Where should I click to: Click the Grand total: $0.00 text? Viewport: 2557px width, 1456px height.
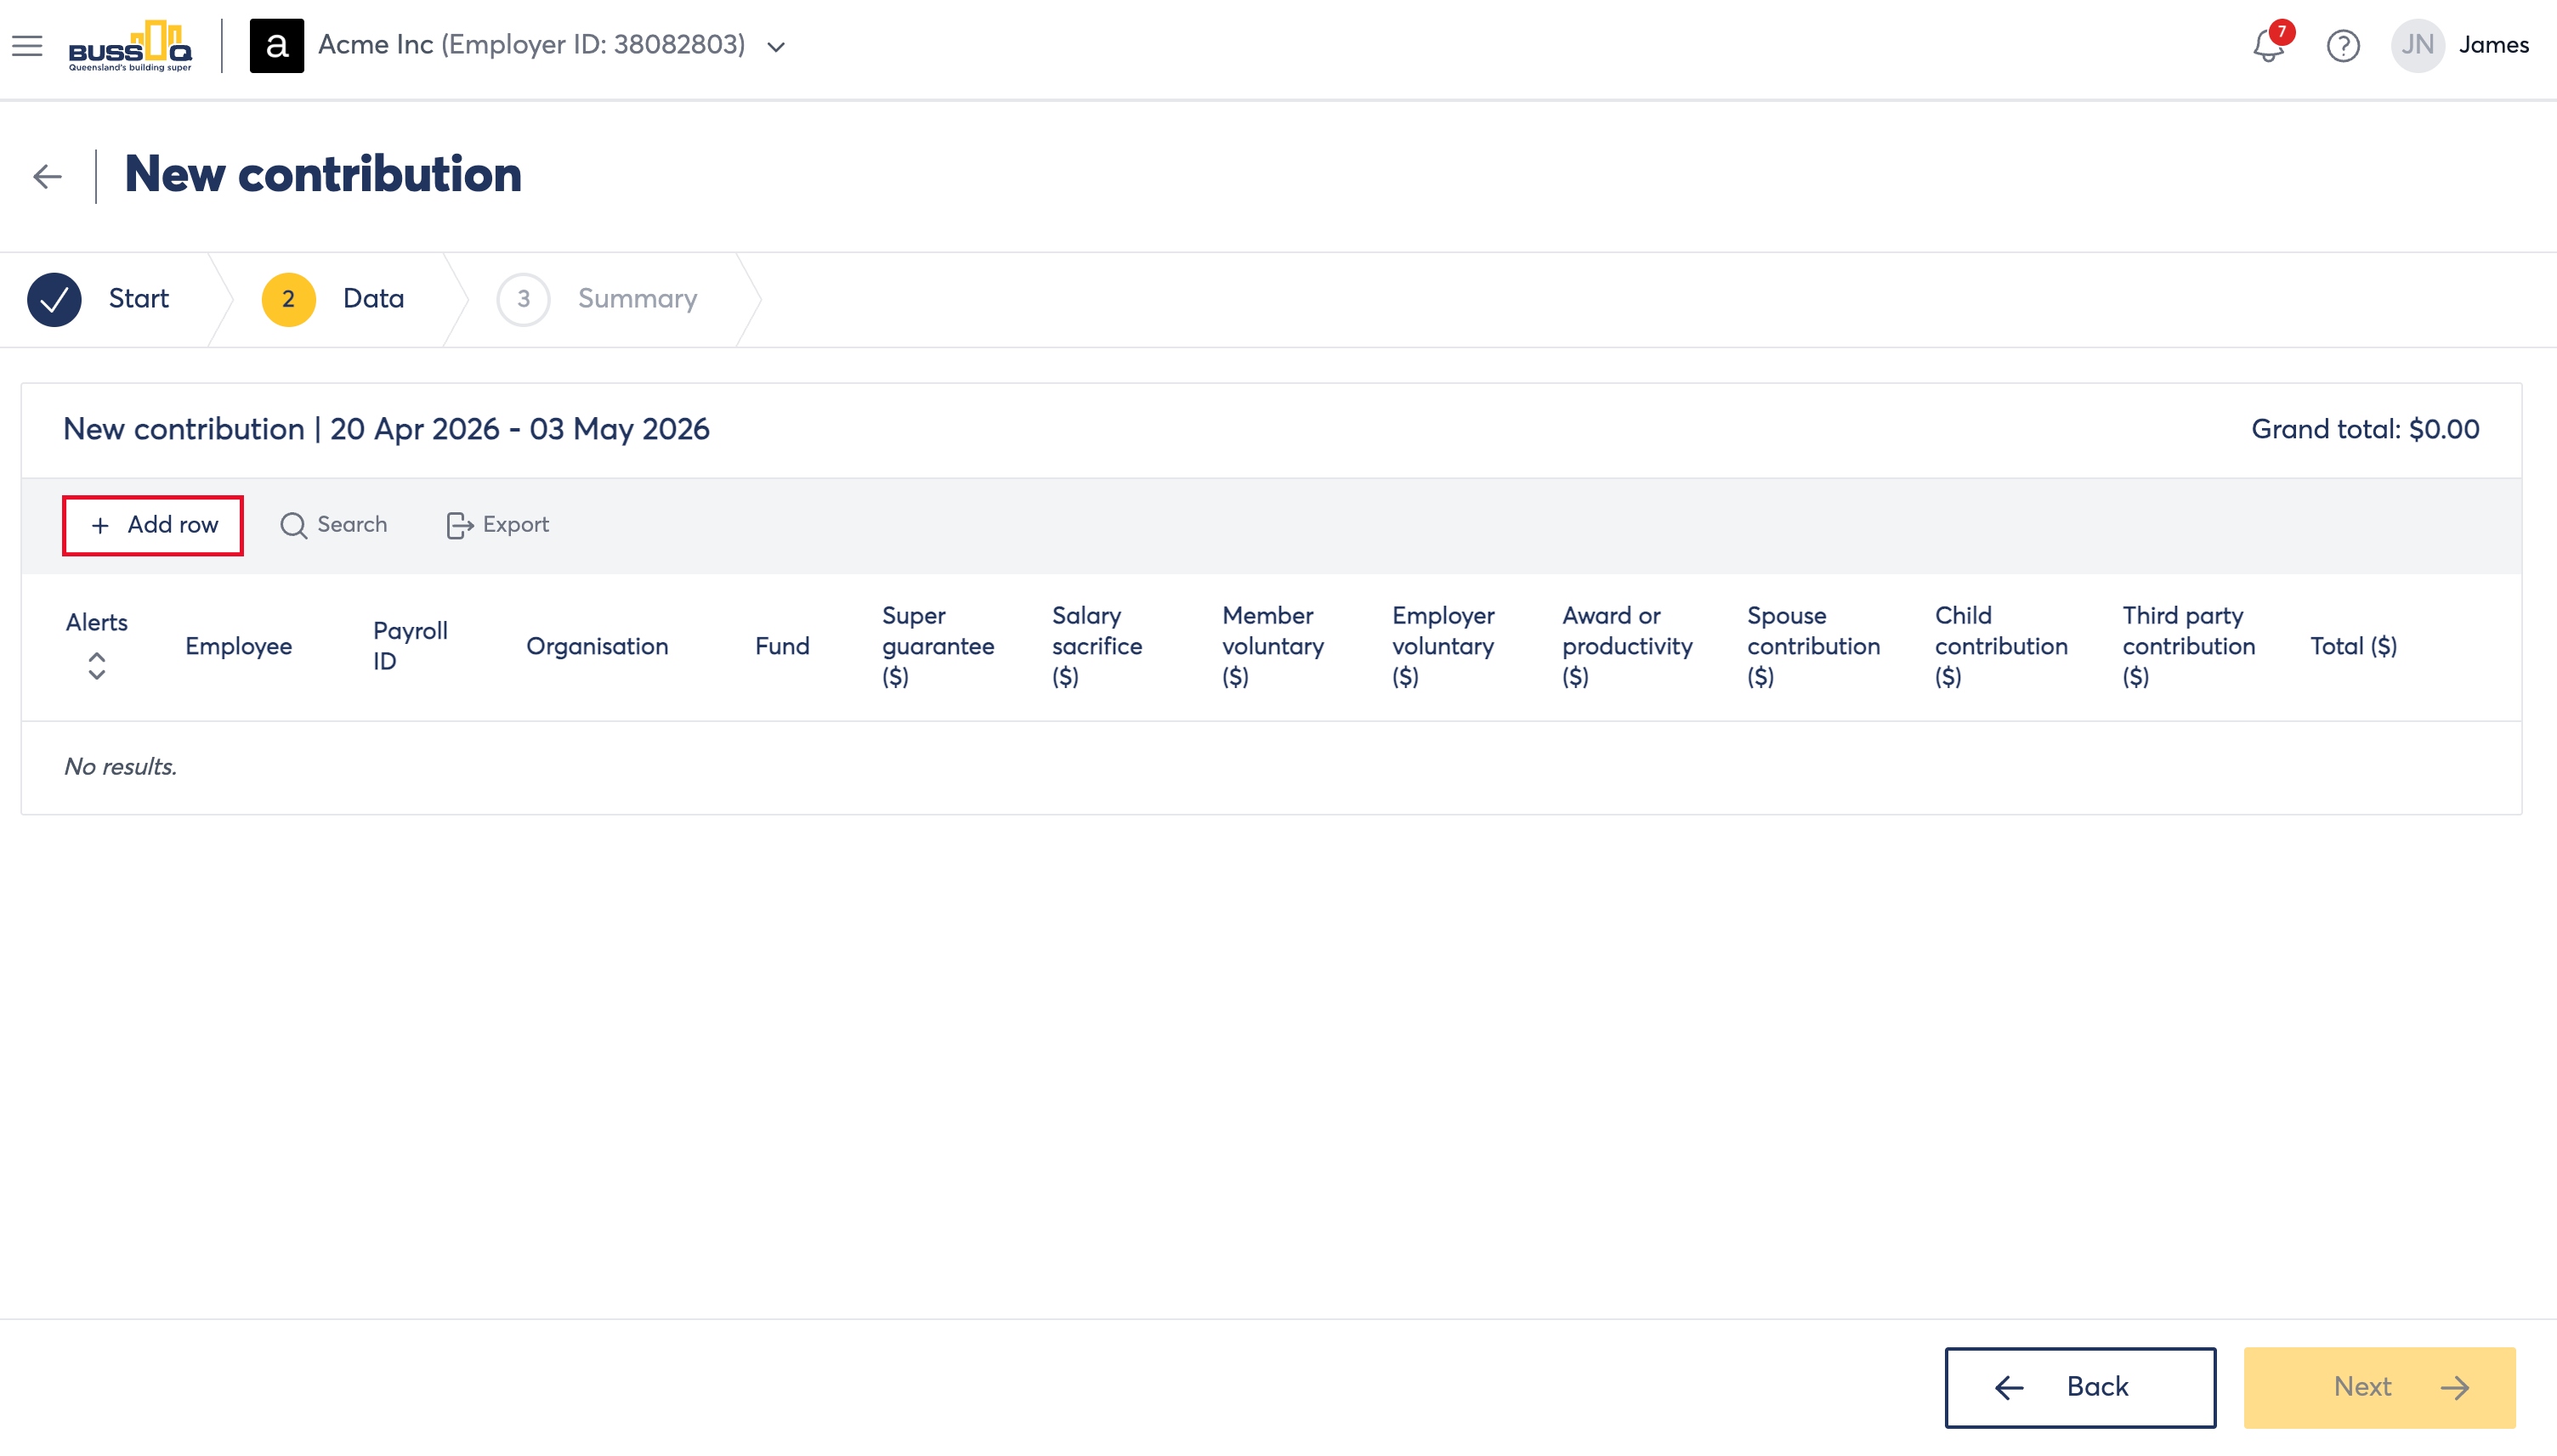click(x=2365, y=430)
